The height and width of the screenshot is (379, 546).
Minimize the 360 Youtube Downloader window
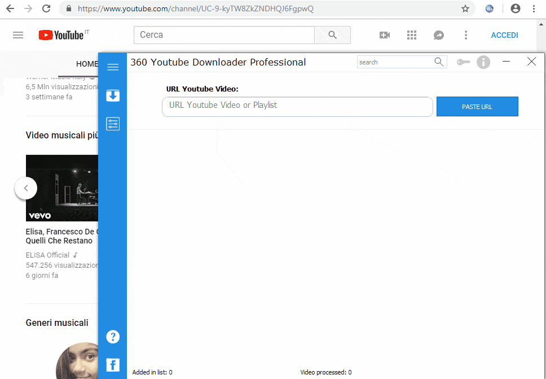click(507, 62)
